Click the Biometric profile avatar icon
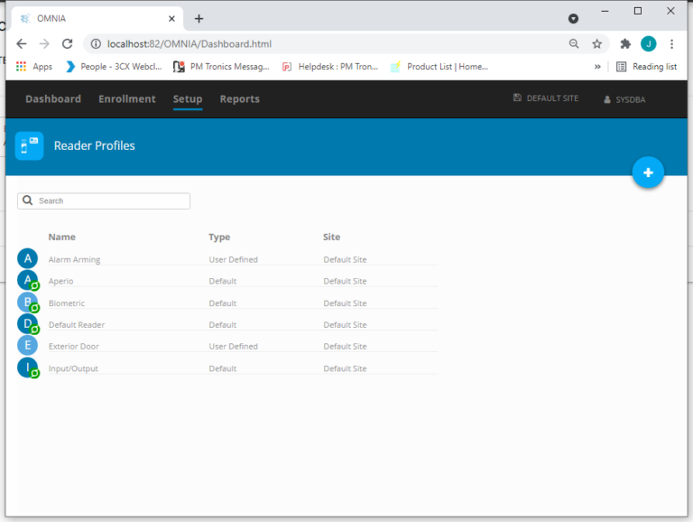Screen dimensions: 693x522 coord(28,303)
